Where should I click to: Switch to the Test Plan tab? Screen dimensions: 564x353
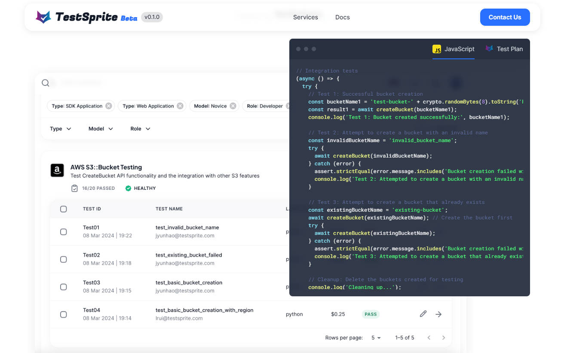pyautogui.click(x=504, y=49)
